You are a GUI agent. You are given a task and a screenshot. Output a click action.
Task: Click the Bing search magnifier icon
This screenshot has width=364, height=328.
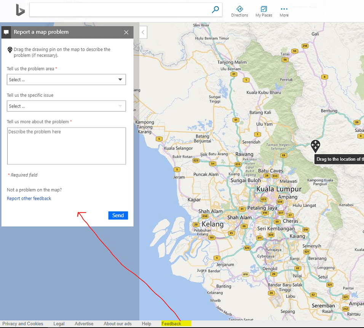tap(216, 10)
